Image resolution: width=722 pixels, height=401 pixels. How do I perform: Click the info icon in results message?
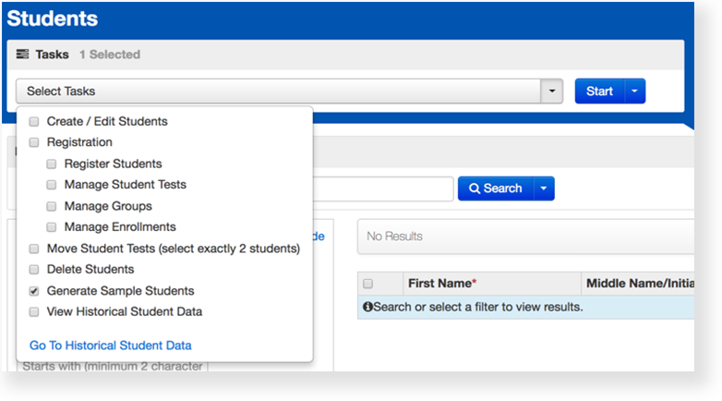pos(367,307)
